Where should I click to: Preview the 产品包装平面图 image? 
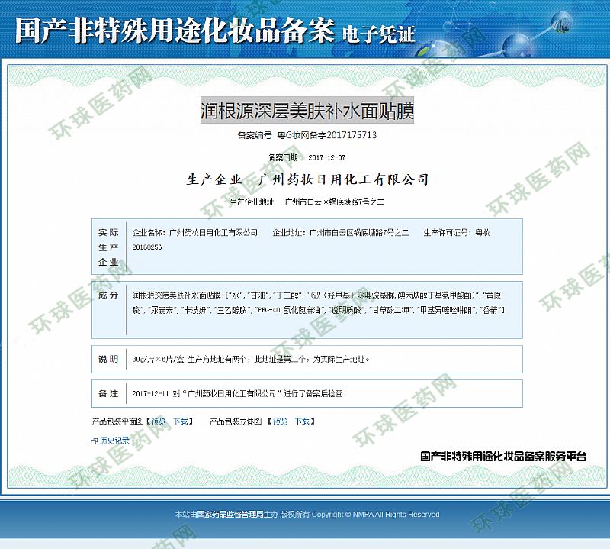(x=158, y=421)
